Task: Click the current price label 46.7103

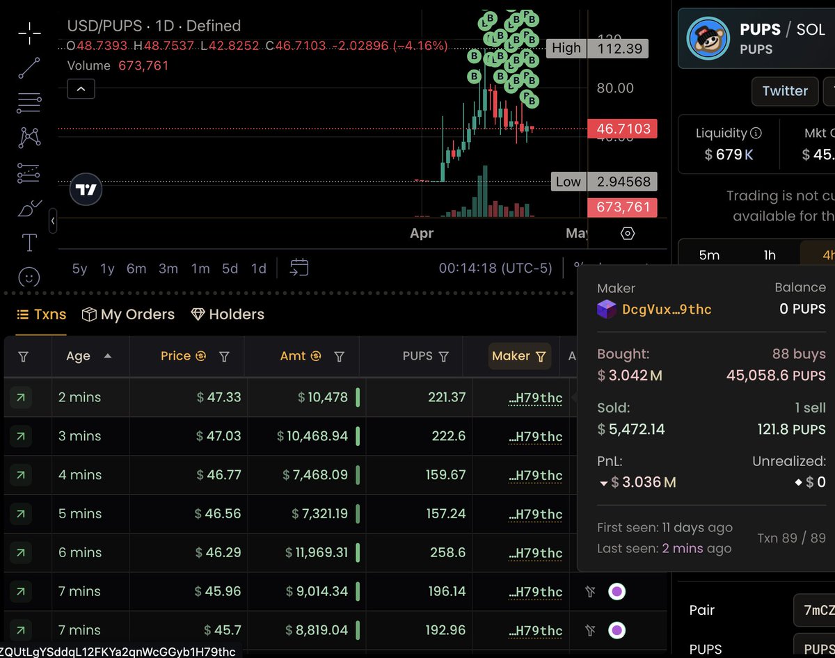Action: pos(623,129)
